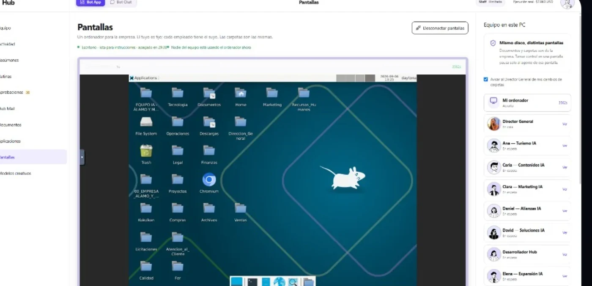592x286 pixels.
Task: Click Ver next to David — Soluciones IA
Action: tap(565, 233)
